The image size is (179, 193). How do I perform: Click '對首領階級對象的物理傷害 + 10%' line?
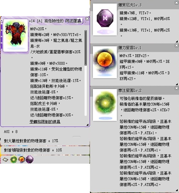tap(33, 150)
